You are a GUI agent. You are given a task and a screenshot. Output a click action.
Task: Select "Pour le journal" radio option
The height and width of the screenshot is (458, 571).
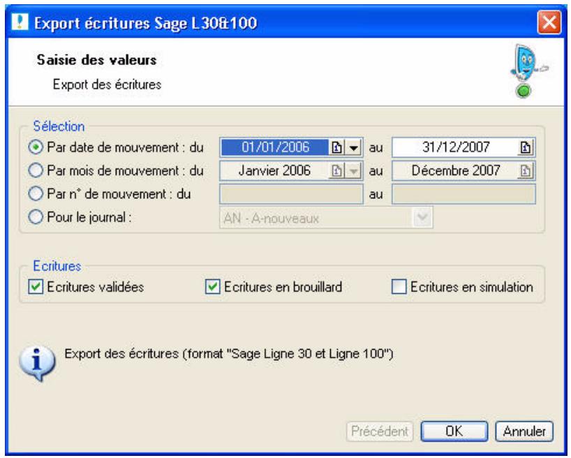[x=36, y=217]
